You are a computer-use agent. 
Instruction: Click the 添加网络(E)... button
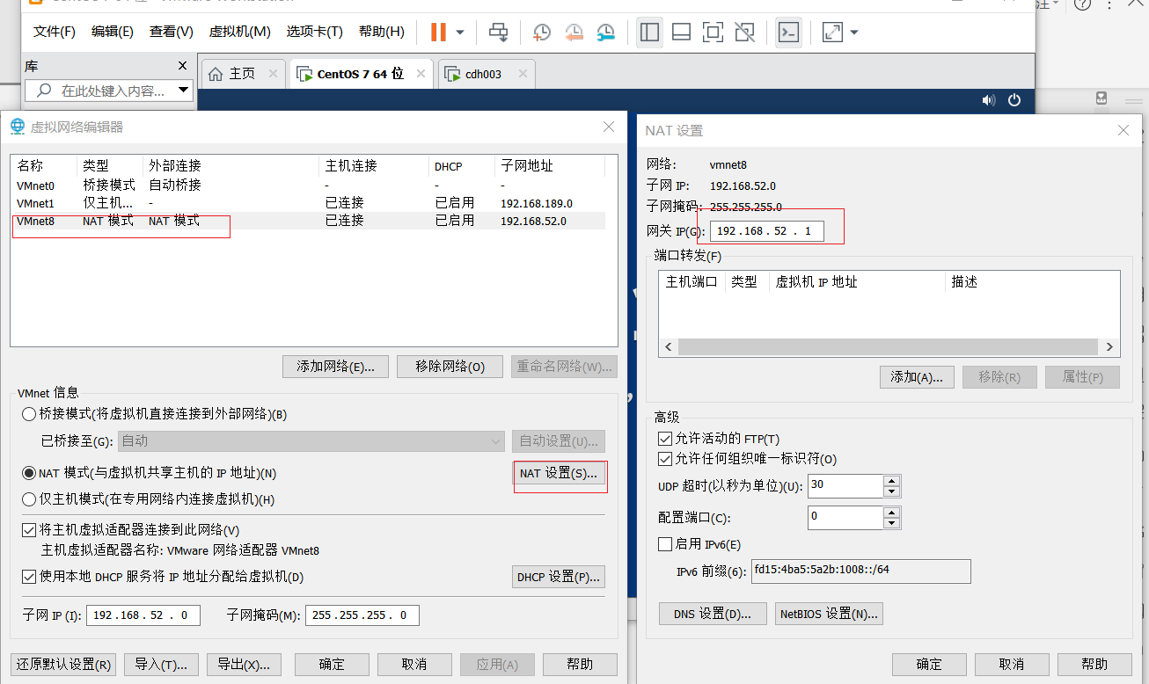coord(335,367)
